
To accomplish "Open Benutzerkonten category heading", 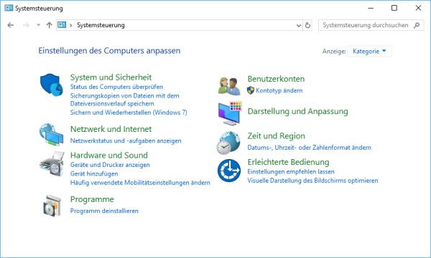I will tap(276, 79).
